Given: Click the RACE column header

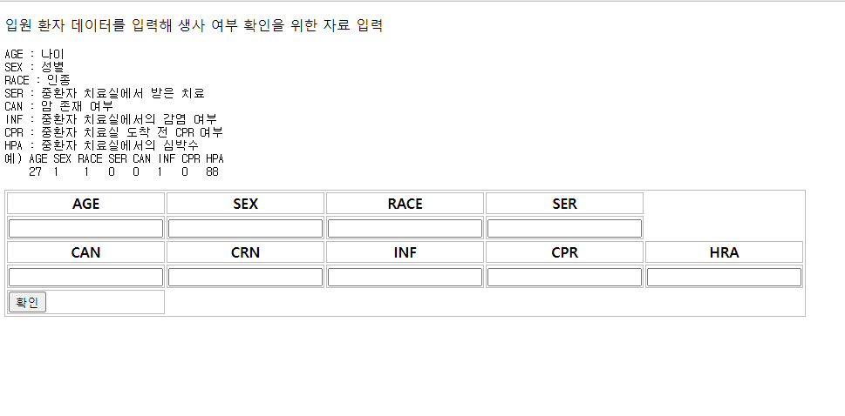Looking at the screenshot, I should point(405,204).
